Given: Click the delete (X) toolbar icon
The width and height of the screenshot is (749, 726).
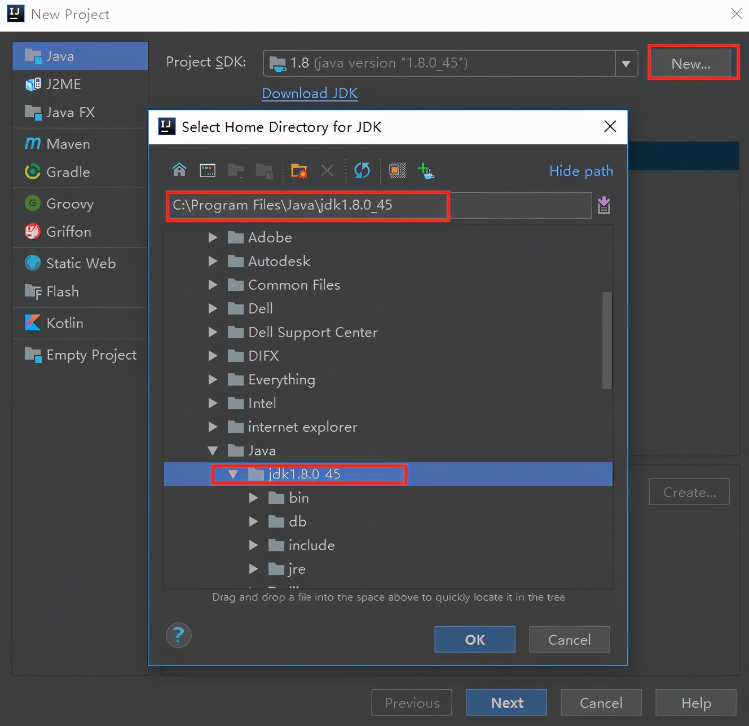Looking at the screenshot, I should click(327, 170).
